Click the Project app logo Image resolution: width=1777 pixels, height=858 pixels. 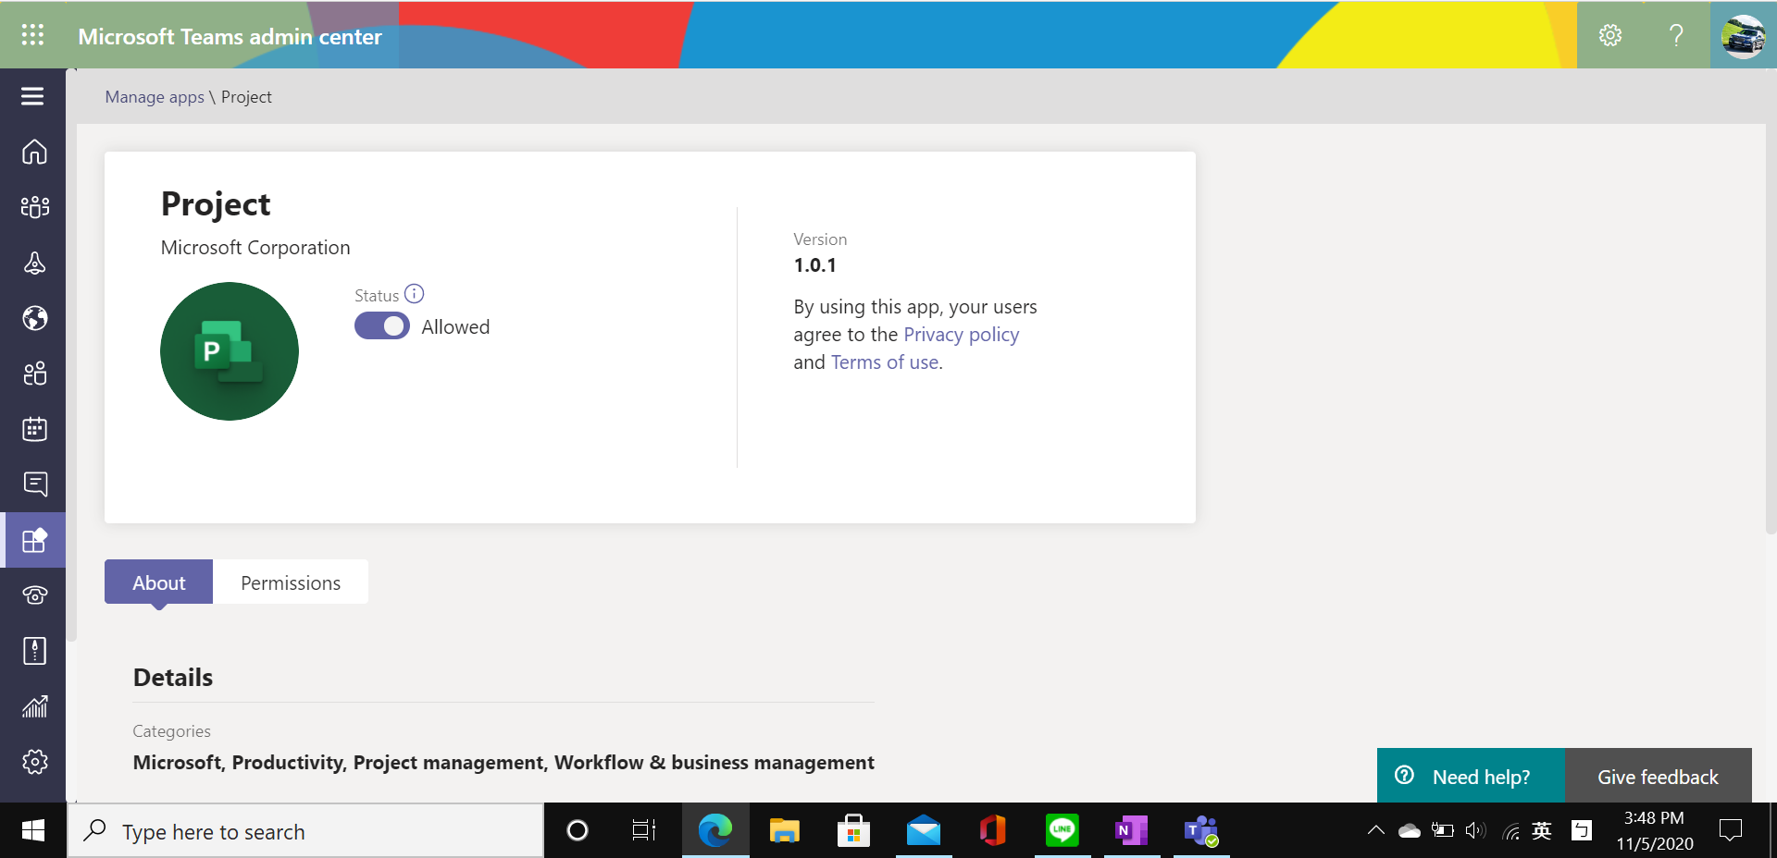pos(230,351)
